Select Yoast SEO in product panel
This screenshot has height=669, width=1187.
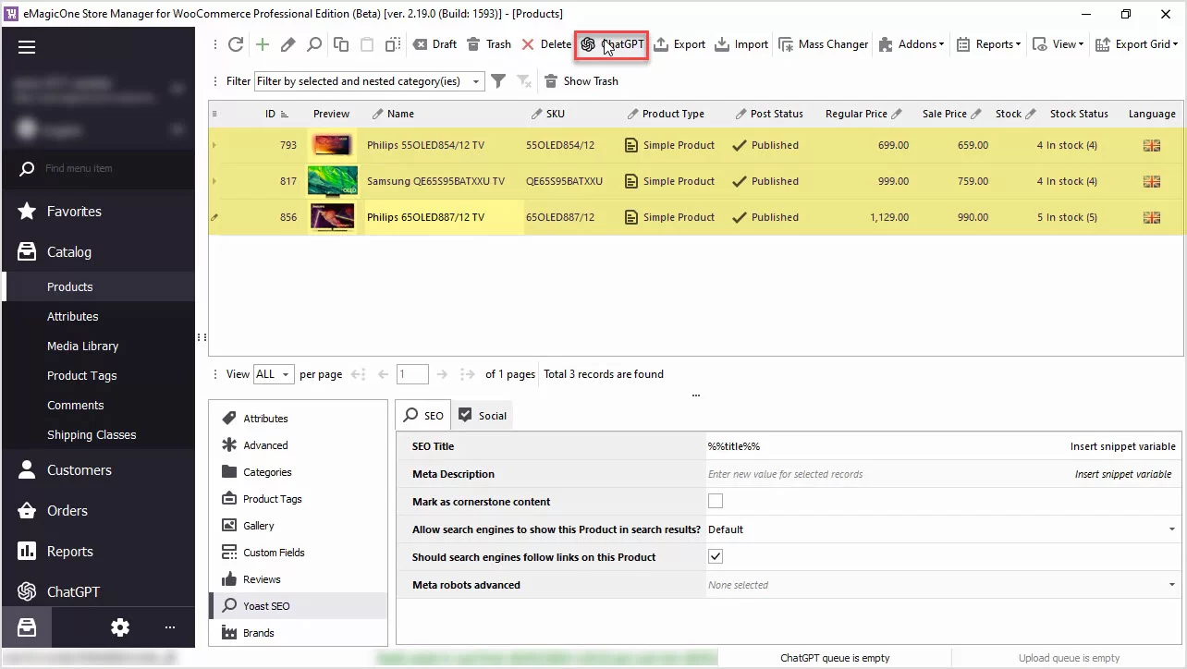(x=266, y=606)
